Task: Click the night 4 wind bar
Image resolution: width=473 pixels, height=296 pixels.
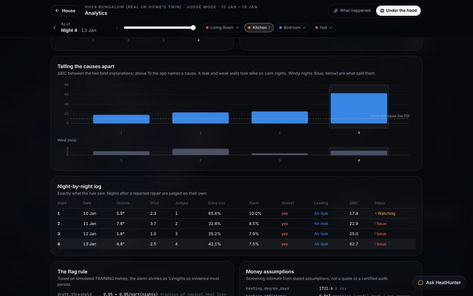Action: pyautogui.click(x=359, y=153)
